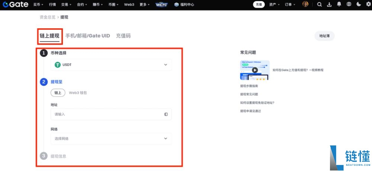Click the address book icon in 地址 field
The image size is (372, 171).
coord(166,114)
